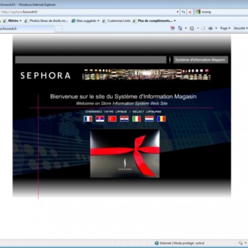The height and width of the screenshot is (248, 248).
Task: Open a new blank tab
Action: click(58, 29)
